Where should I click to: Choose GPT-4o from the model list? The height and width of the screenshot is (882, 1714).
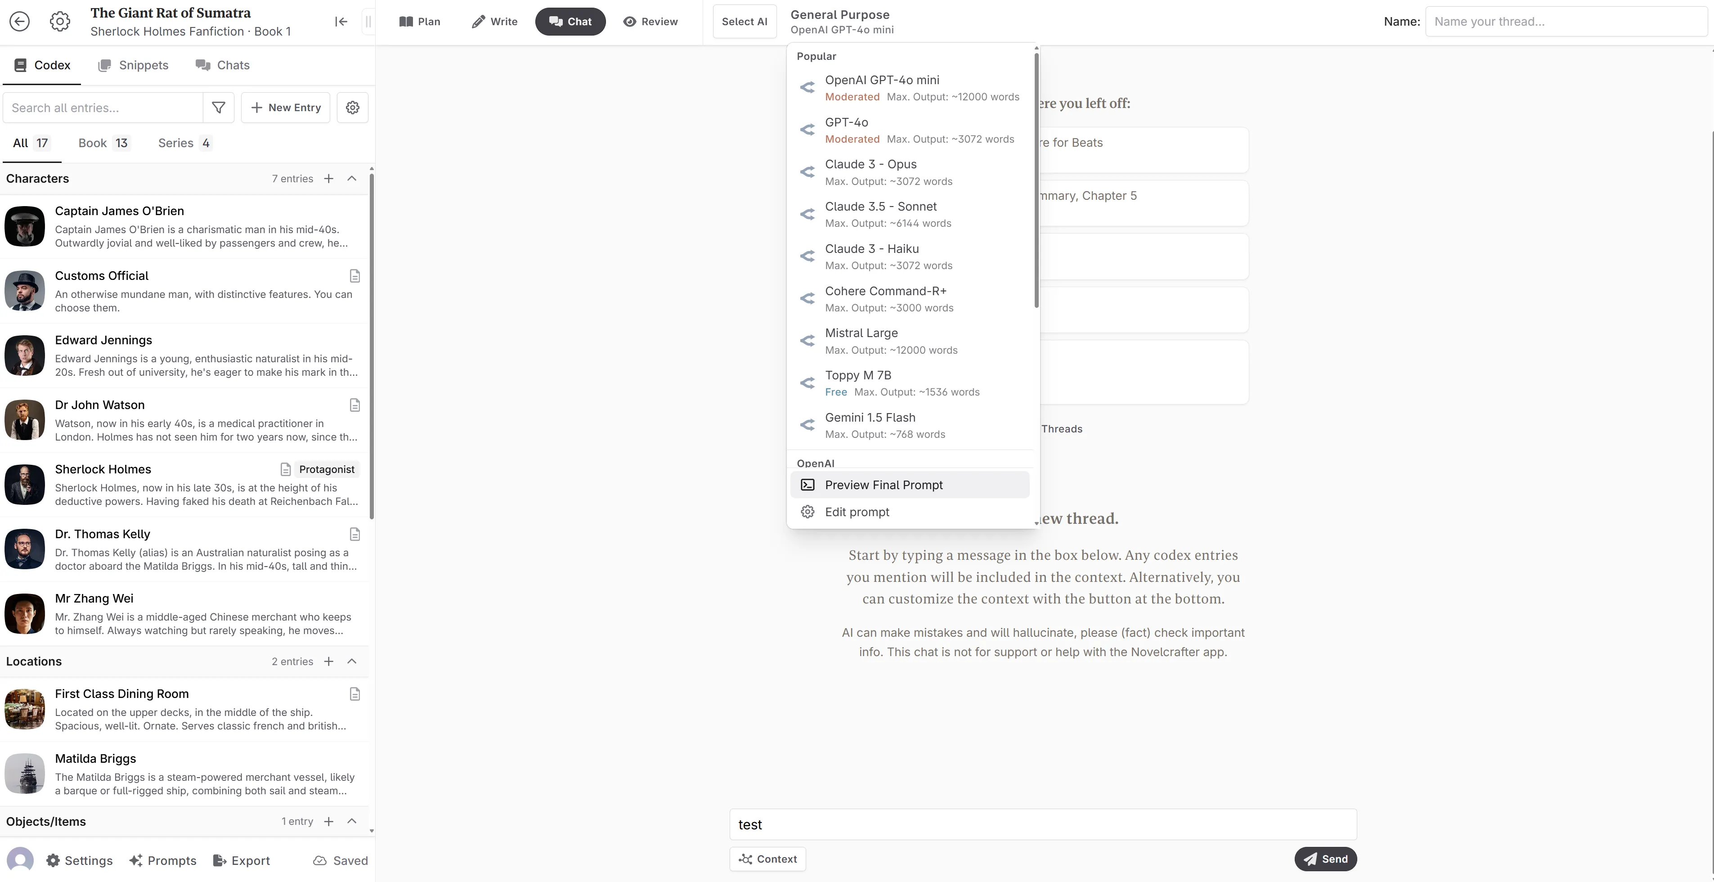click(x=910, y=130)
